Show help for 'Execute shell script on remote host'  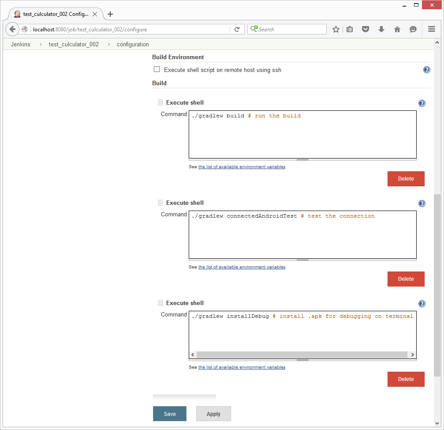(x=426, y=70)
